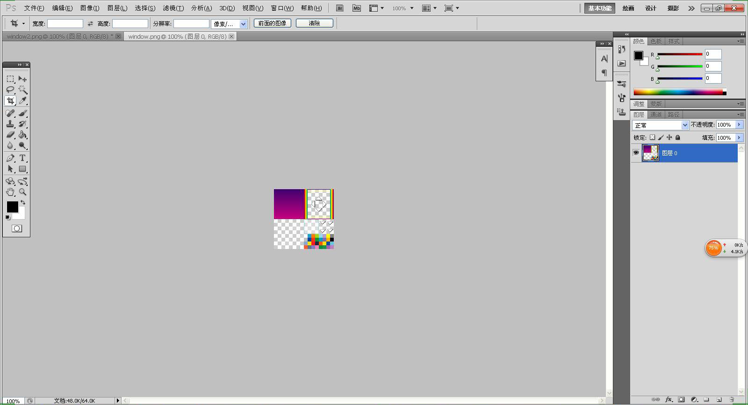Open the opacity slider arrow
The height and width of the screenshot is (405, 748).
pos(739,125)
